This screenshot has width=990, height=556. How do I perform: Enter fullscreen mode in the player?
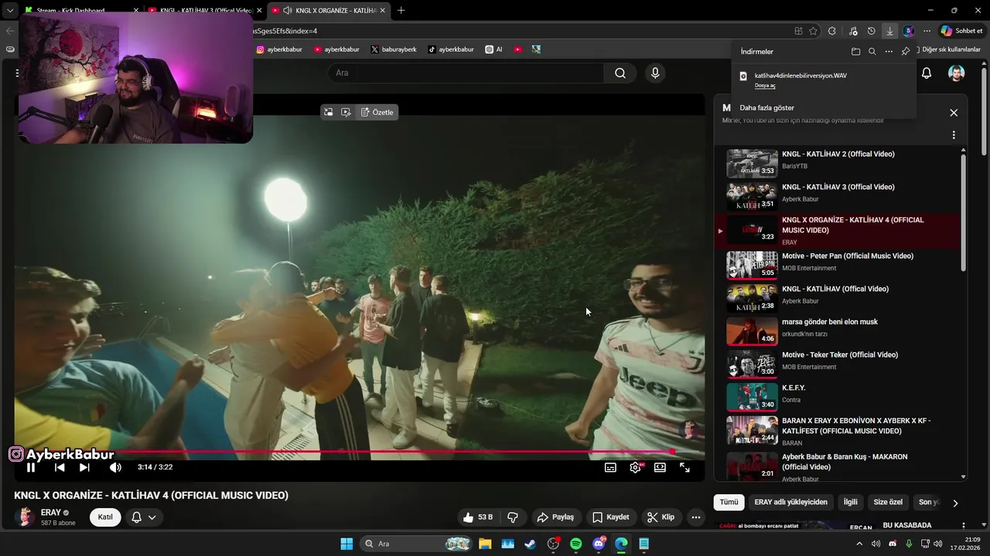pyautogui.click(x=684, y=467)
